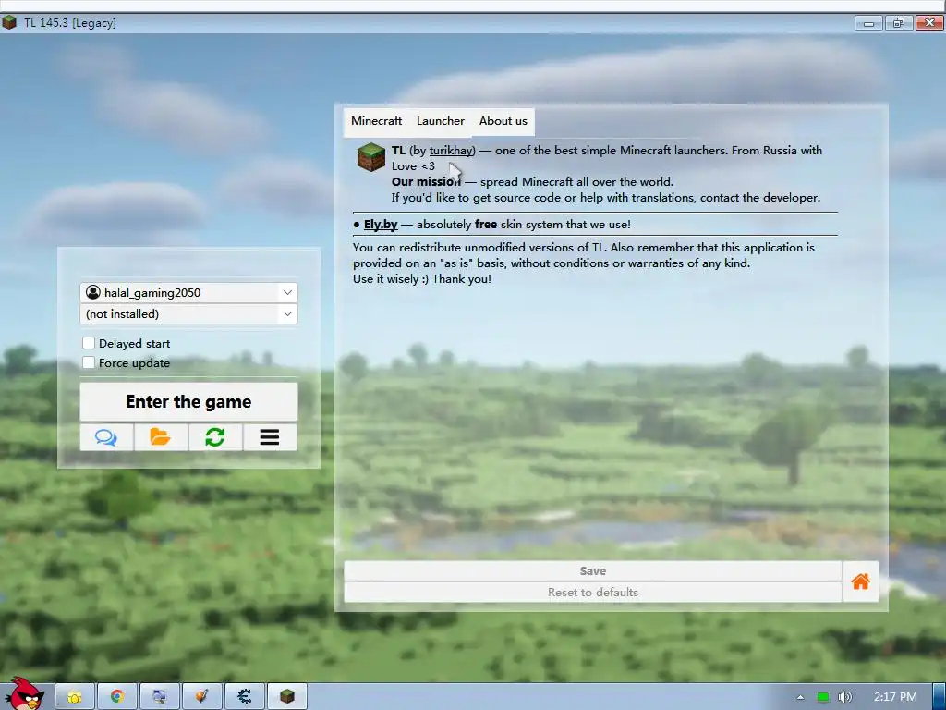Click the grass block logo in About text

point(371,157)
